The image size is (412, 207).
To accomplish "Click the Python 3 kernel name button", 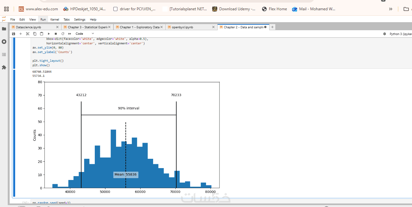I will pos(400,34).
